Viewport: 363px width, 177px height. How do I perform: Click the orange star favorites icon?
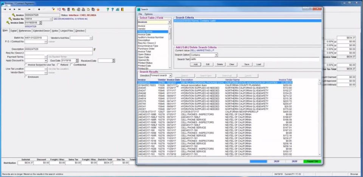pos(98,9)
